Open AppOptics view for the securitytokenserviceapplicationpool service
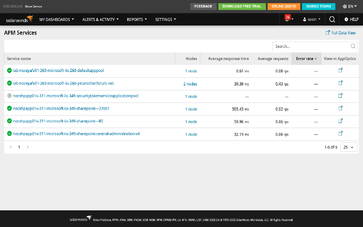363x227 pixels. coord(340,96)
